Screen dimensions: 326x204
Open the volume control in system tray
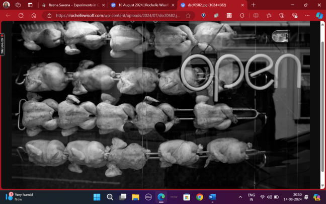tap(269, 196)
